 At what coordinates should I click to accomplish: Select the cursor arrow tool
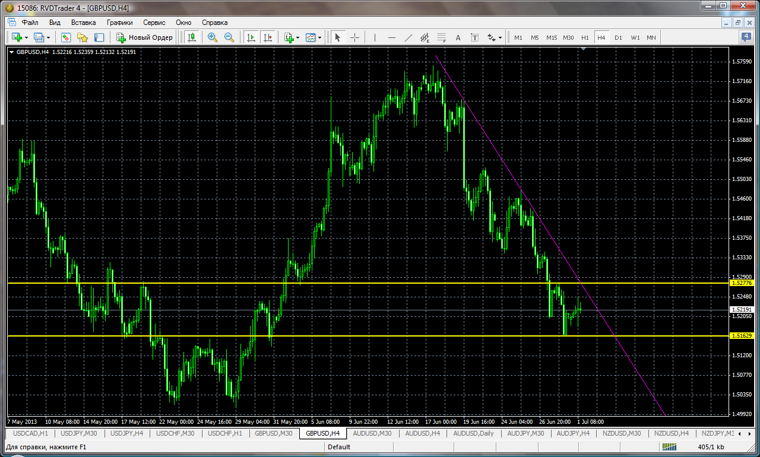click(338, 37)
